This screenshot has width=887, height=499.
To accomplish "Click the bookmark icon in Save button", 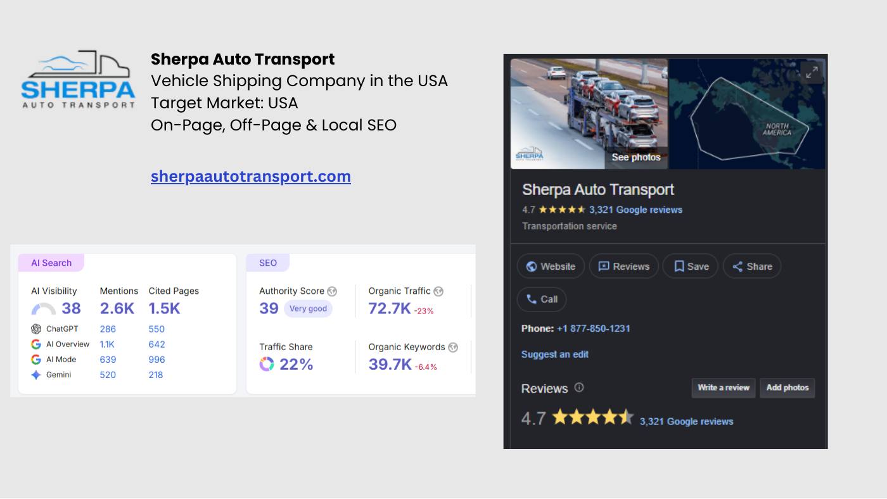I will (x=679, y=267).
